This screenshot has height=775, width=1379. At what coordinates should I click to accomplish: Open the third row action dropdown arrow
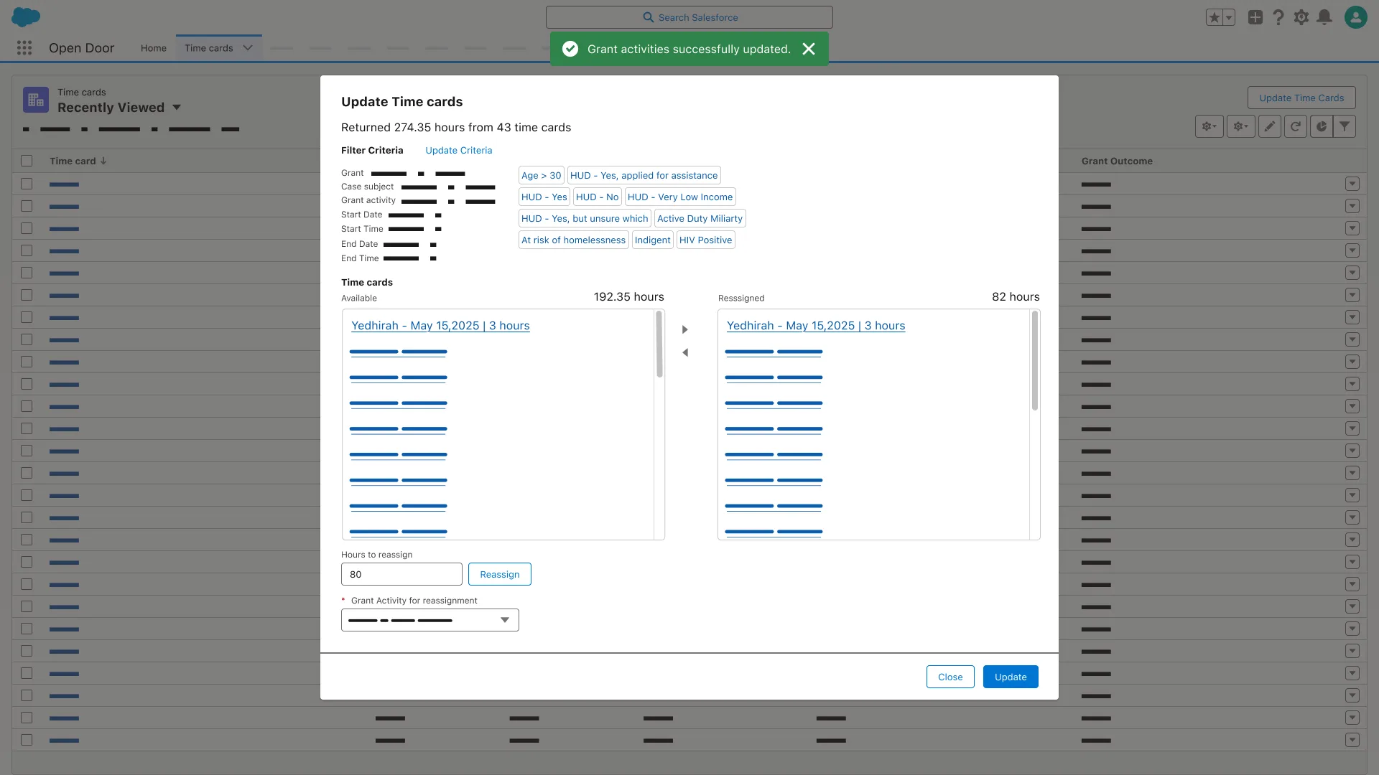click(x=1352, y=228)
